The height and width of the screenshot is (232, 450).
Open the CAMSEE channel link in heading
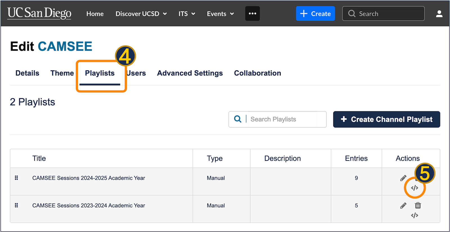pos(65,46)
